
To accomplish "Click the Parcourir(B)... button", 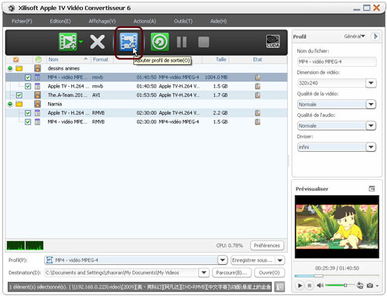I will tap(231, 273).
